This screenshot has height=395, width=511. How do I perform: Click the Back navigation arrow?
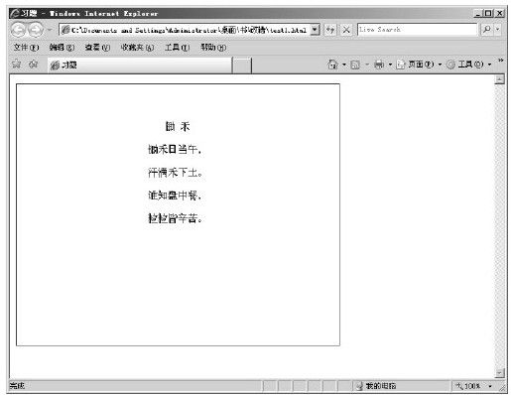pos(18,30)
